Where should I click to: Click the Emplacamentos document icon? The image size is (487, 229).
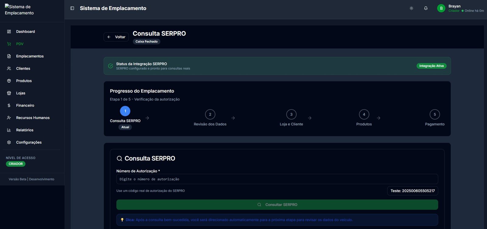9,56
